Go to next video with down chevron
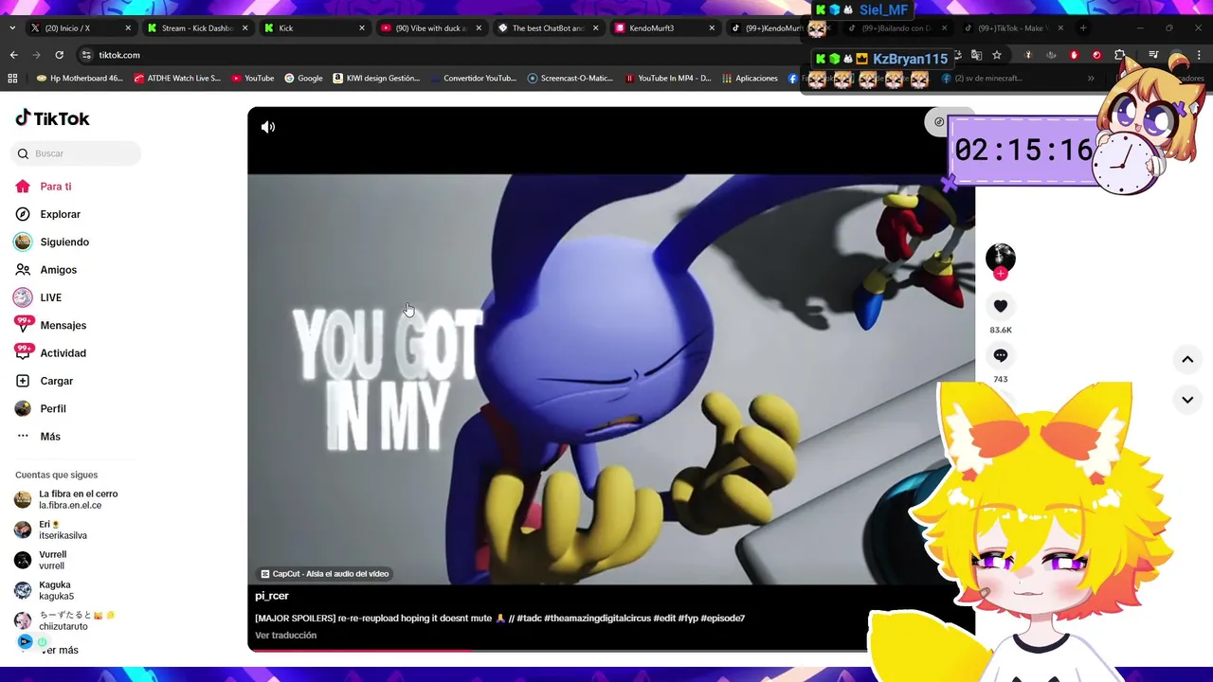Viewport: 1213px width, 682px height. [x=1187, y=400]
